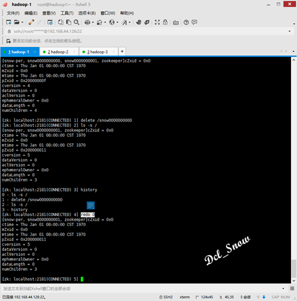This screenshot has width=297, height=301.
Task: Click the Paste clipboard icon
Action: pos(68,22)
